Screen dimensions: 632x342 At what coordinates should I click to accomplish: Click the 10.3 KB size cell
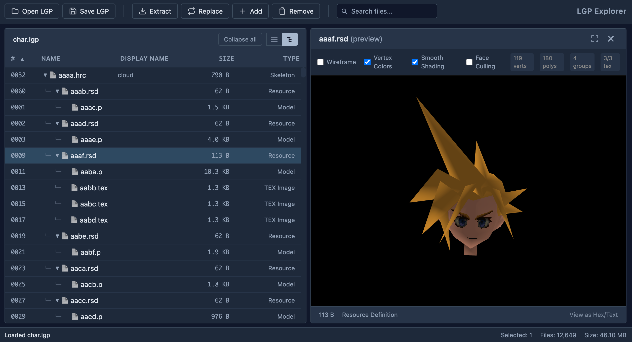(216, 172)
